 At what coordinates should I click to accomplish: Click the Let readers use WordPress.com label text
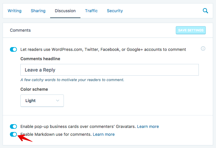tap(103, 49)
